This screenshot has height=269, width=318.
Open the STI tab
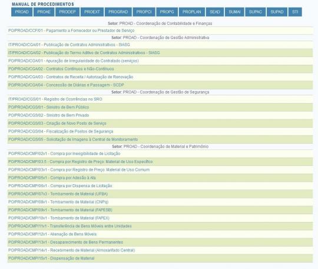[295, 12]
